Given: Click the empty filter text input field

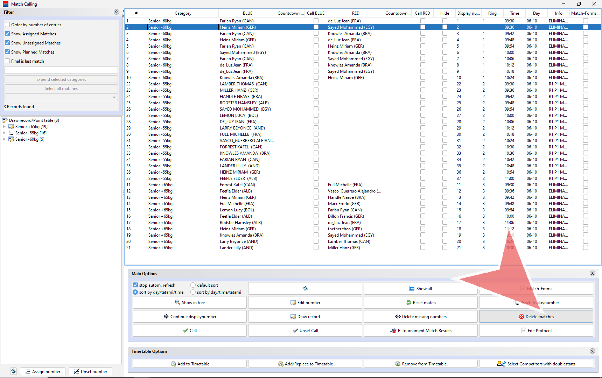Looking at the screenshot, I should (61, 70).
